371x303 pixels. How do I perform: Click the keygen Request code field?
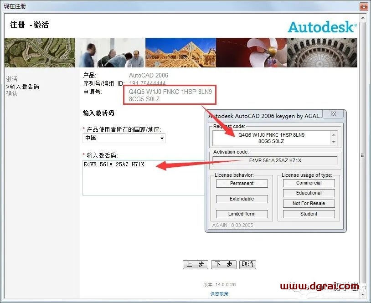271,138
